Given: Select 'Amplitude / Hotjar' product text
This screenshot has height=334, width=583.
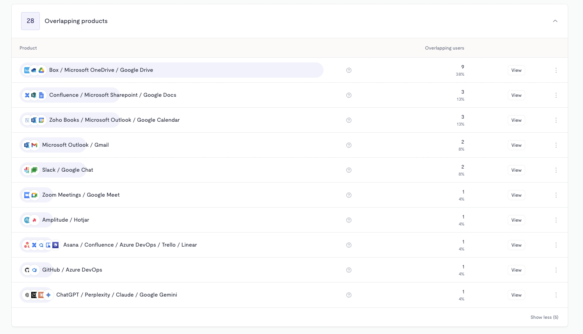Looking at the screenshot, I should (x=66, y=220).
